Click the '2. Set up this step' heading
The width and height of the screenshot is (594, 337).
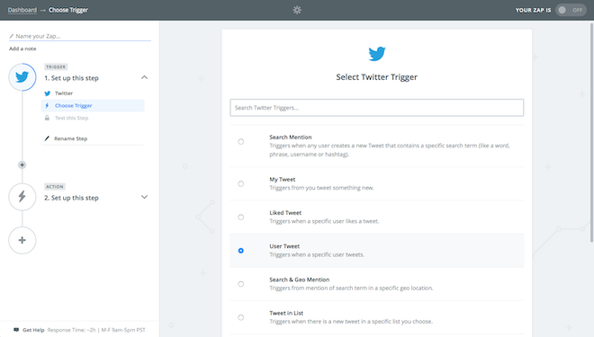(x=71, y=198)
